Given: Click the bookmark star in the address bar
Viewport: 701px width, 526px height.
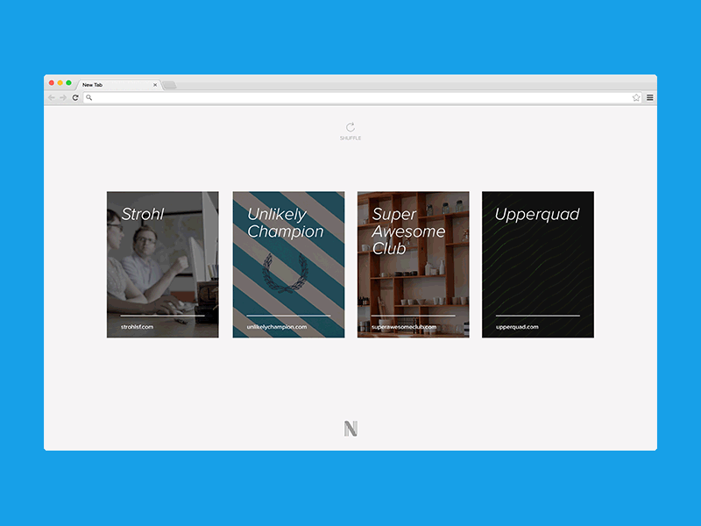Looking at the screenshot, I should [x=636, y=97].
